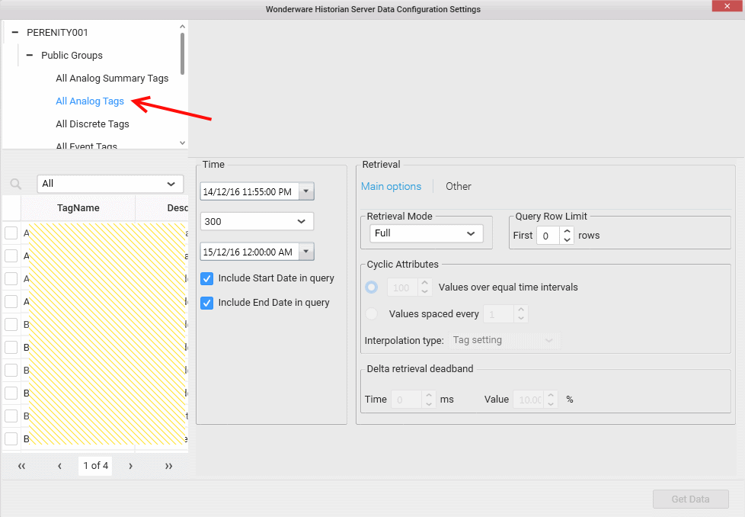The image size is (745, 517).
Task: Switch to the Main options tab
Action: pos(391,187)
